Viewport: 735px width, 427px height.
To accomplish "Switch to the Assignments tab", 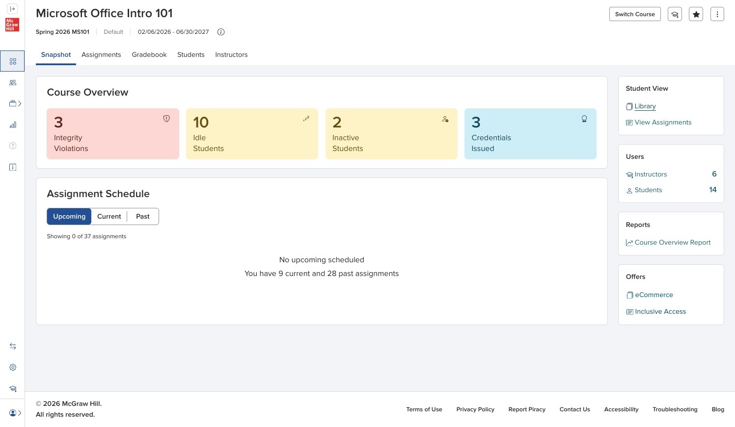I will click(101, 55).
